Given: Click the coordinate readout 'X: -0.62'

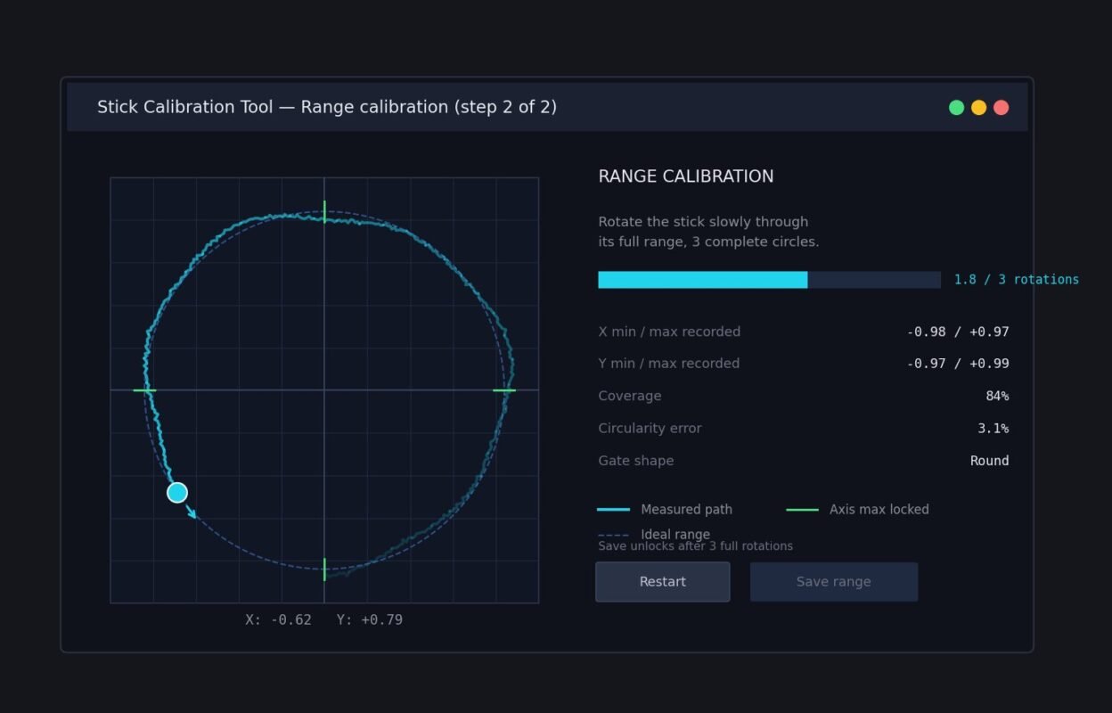Looking at the screenshot, I should coord(279,619).
